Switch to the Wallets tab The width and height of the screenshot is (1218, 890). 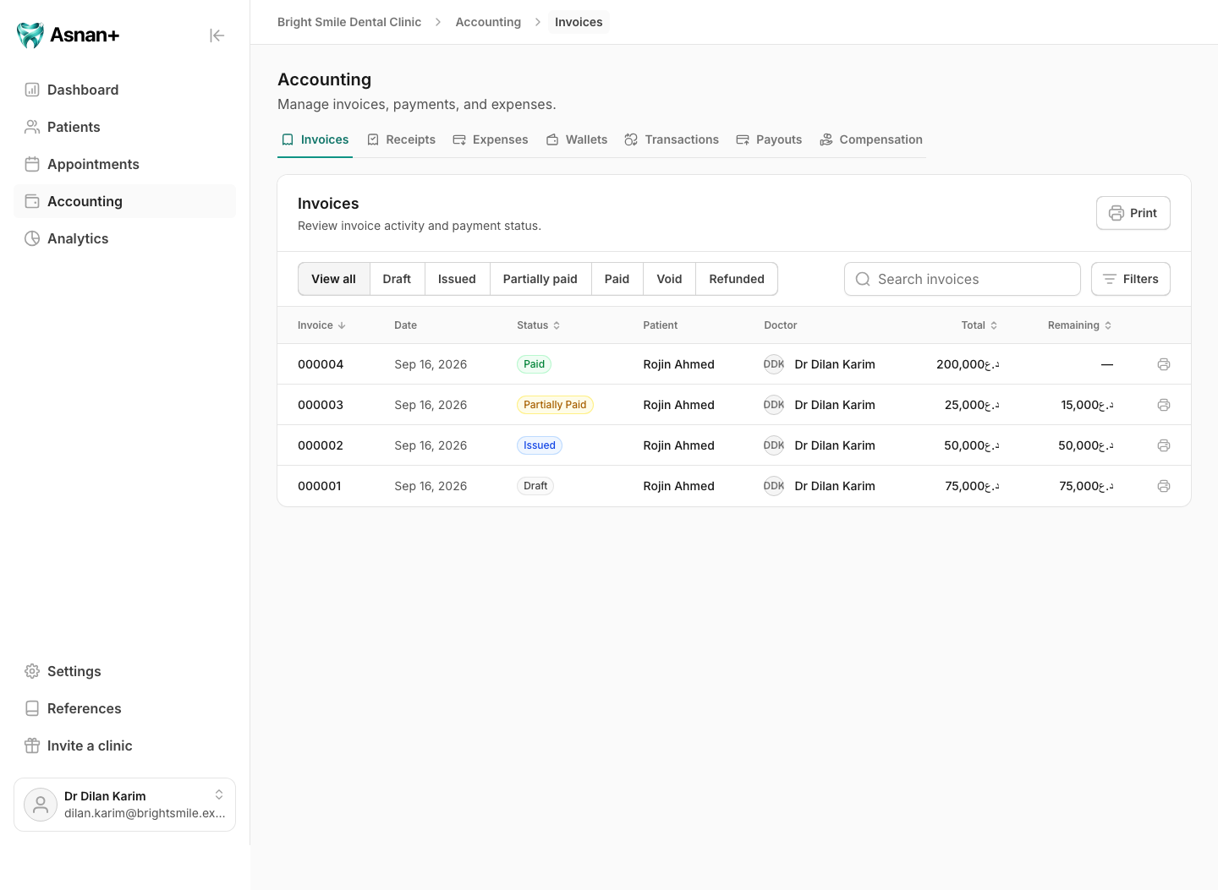tap(577, 139)
